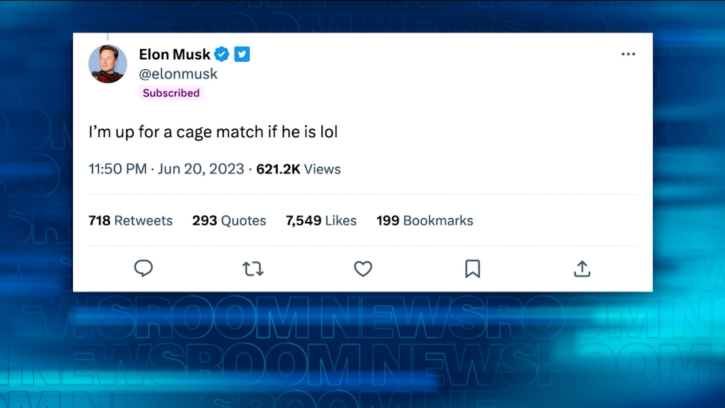Click the Subscribed button
The image size is (725, 408).
tap(171, 93)
